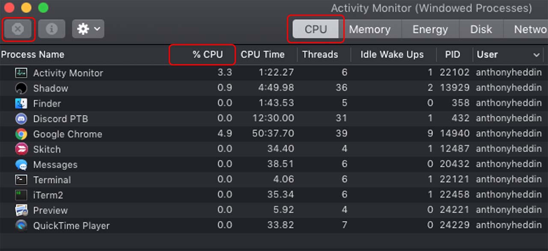Select the Preview app icon
The width and height of the screenshot is (548, 251).
click(21, 210)
